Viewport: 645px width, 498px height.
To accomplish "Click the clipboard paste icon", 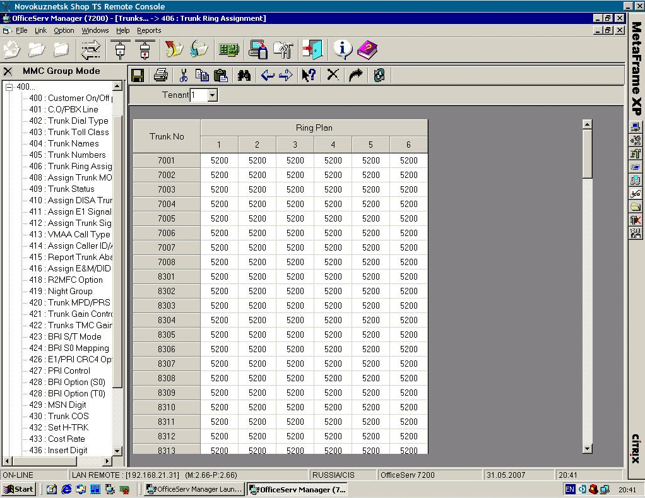I will point(221,75).
